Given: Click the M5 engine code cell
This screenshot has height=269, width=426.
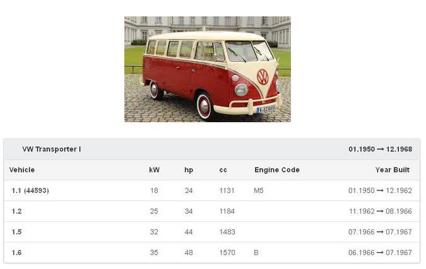Looking at the screenshot, I should (x=259, y=190).
